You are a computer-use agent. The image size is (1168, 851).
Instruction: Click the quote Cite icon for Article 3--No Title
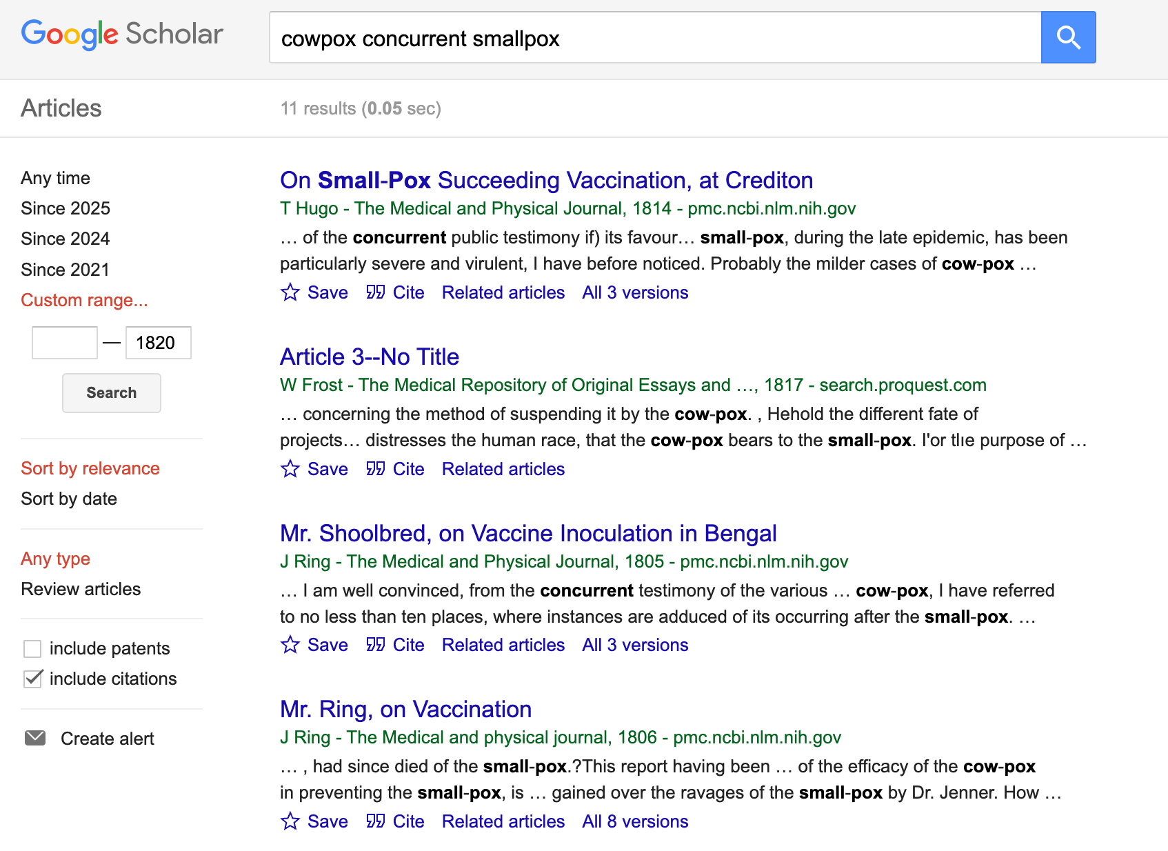[x=376, y=469]
